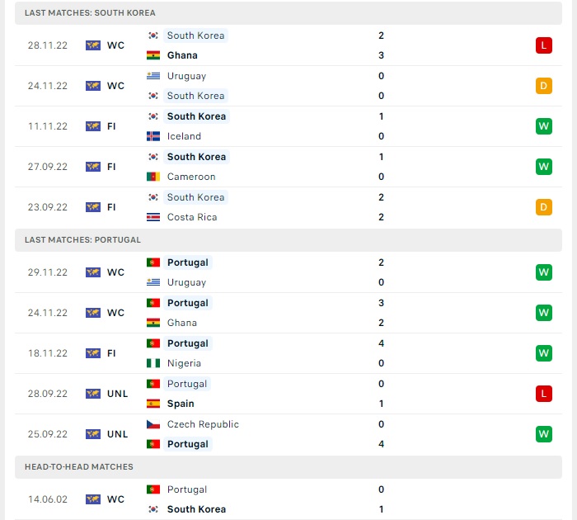Click the Ghana flag in 28.11.22 match
Image resolution: width=577 pixels, height=520 pixels.
point(153,55)
